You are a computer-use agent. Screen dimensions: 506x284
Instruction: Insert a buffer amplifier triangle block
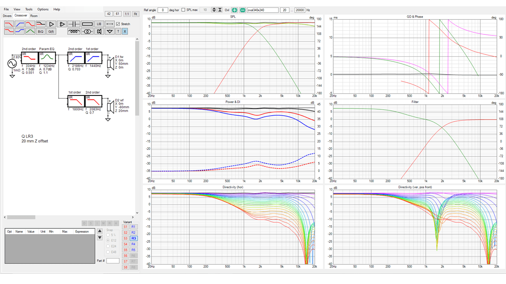(51, 24)
